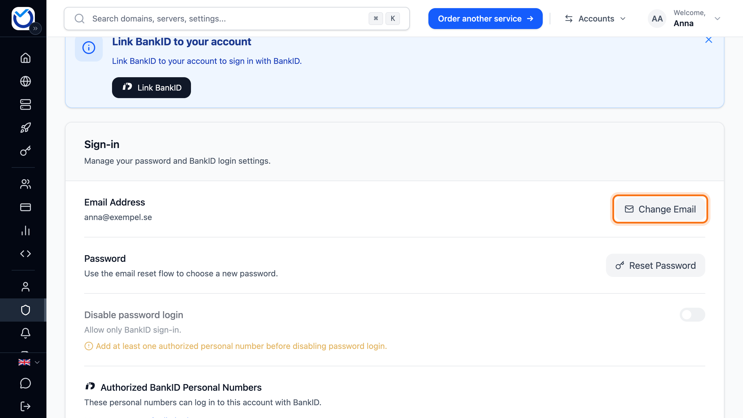
Task: Open the Domains globe icon
Action: tap(26, 81)
